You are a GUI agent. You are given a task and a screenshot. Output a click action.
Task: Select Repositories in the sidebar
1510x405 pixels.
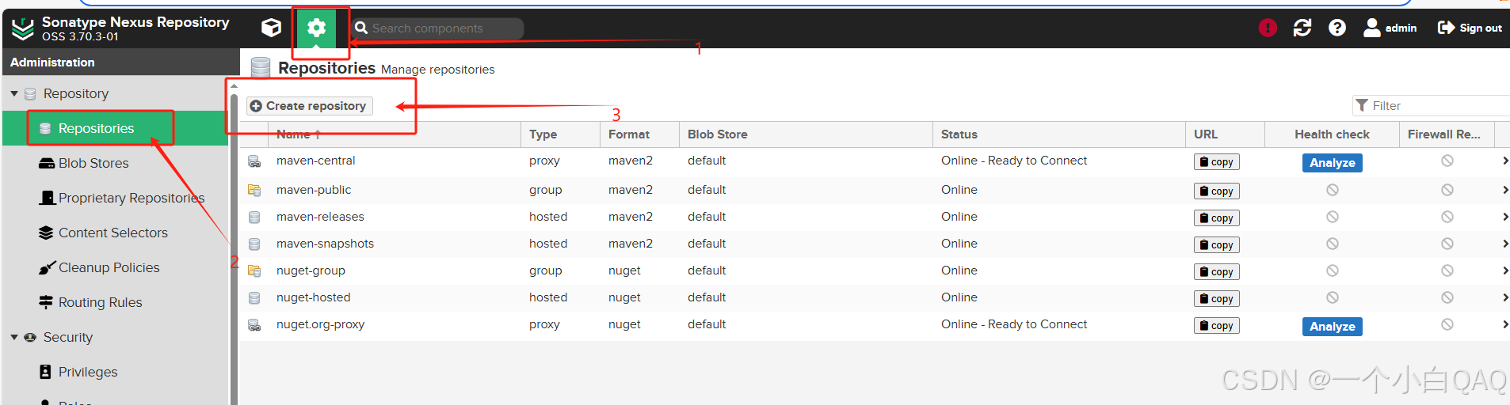click(x=116, y=128)
